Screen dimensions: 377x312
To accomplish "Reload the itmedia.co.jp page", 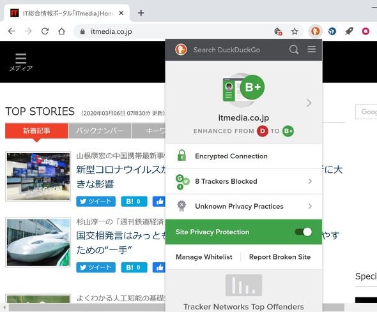I will coord(45,31).
